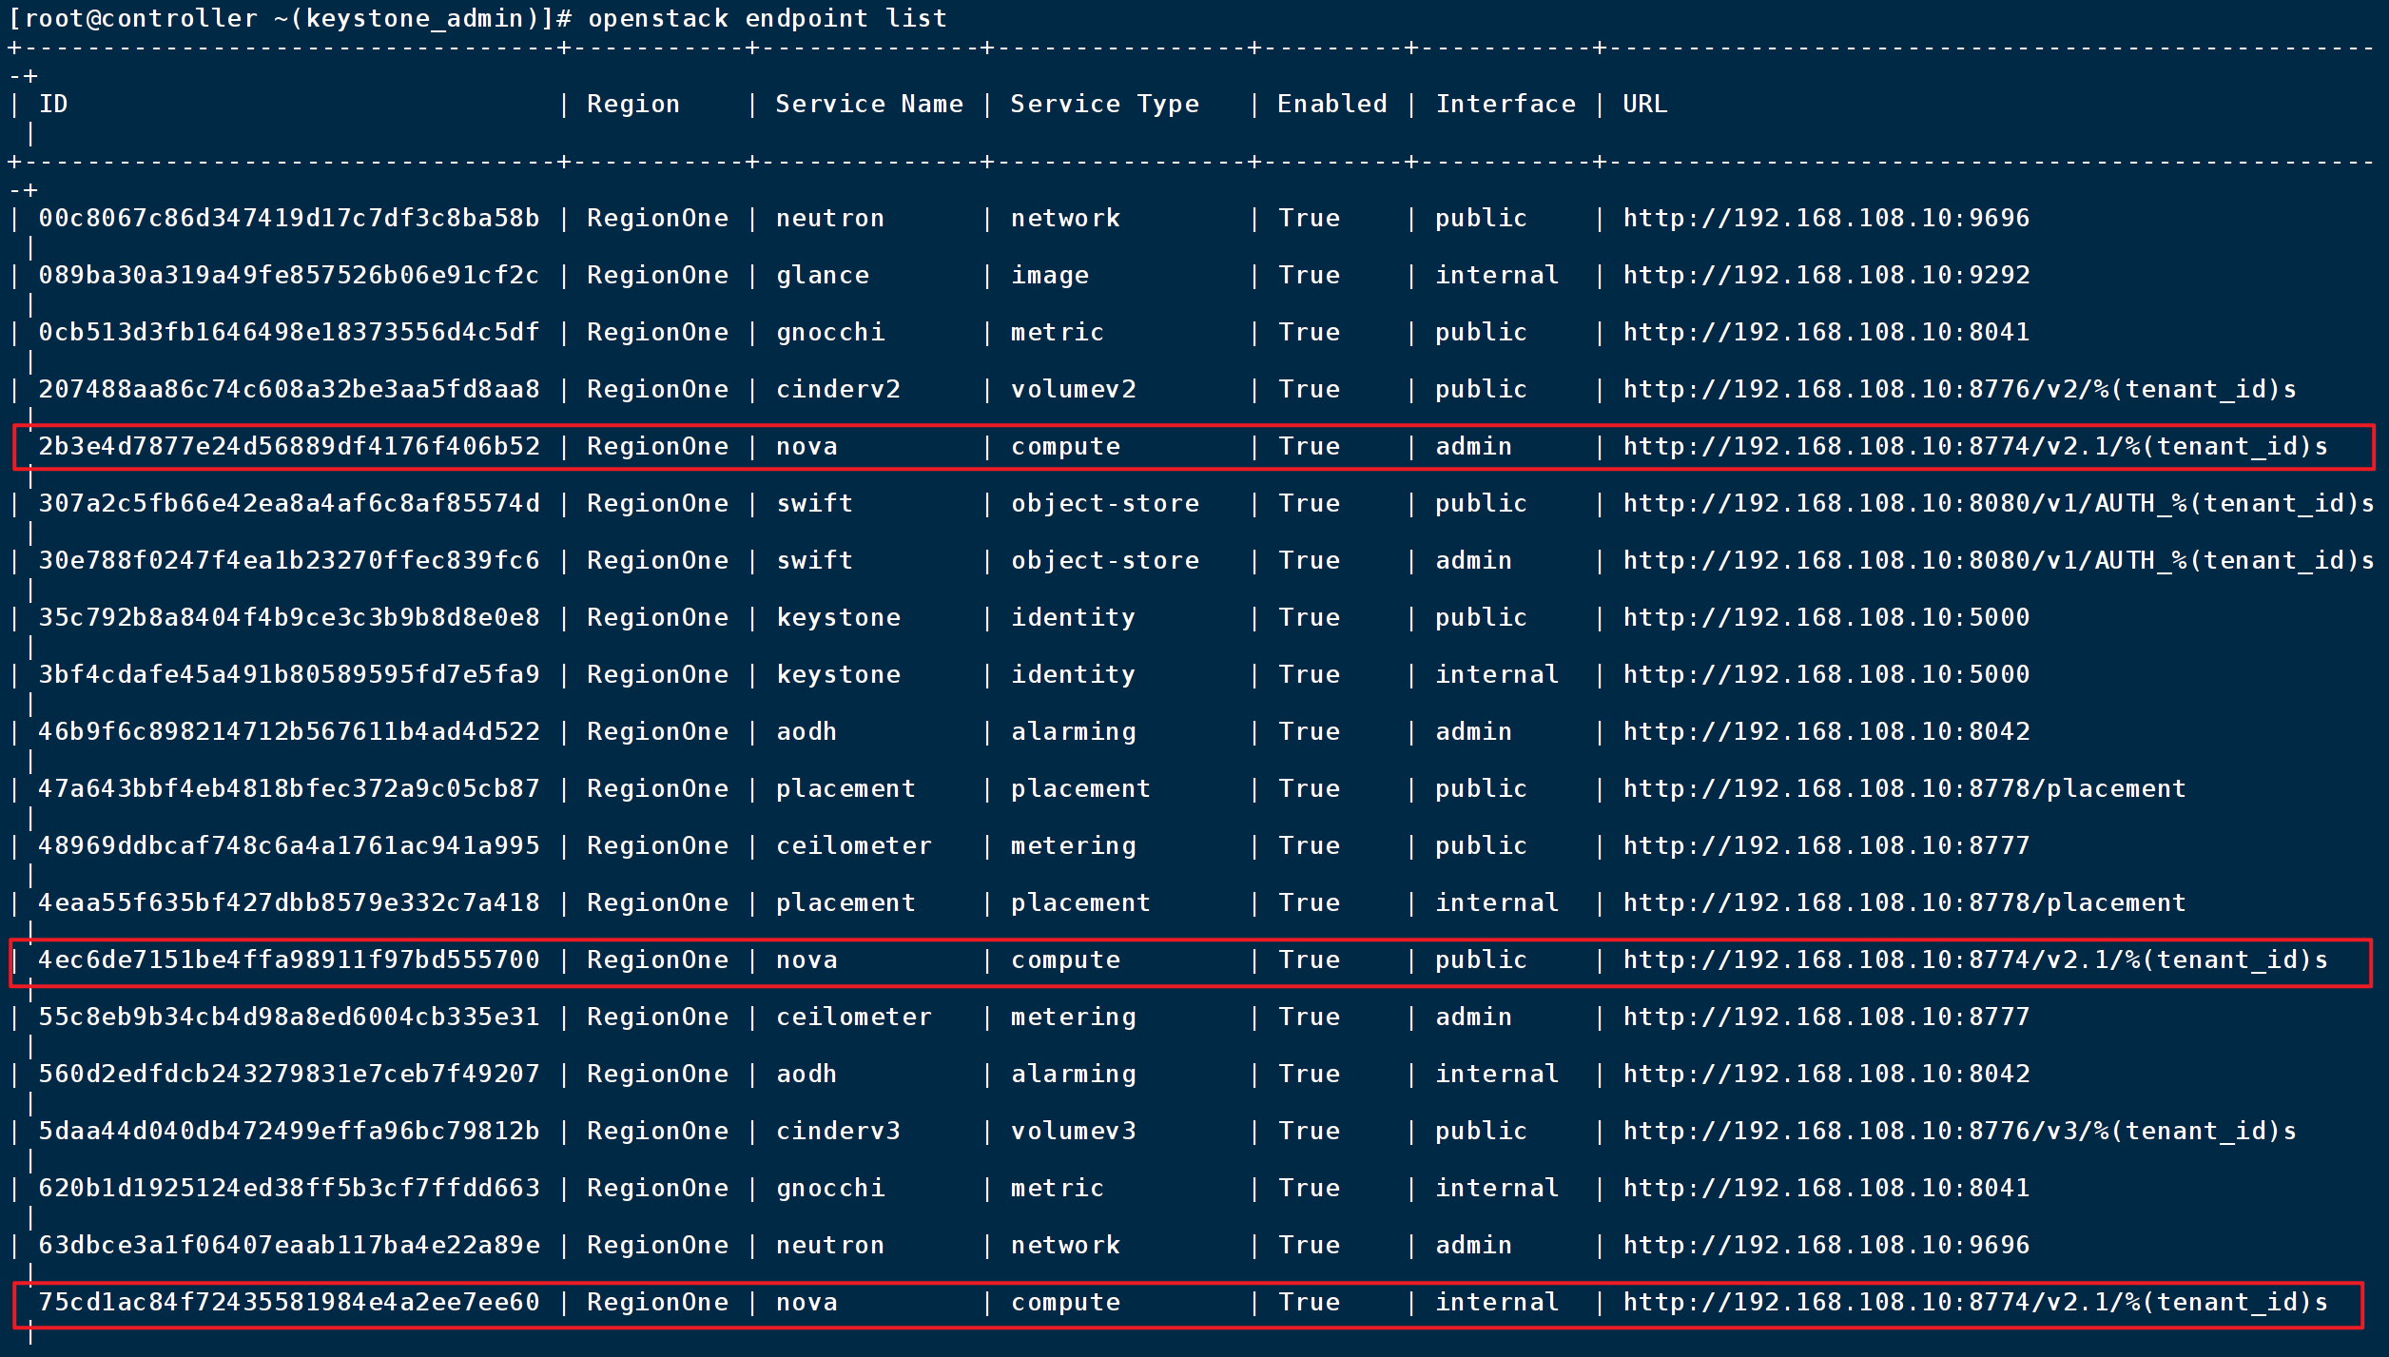The width and height of the screenshot is (2389, 1357).
Task: Click the cinderv3 service name text
Action: pos(837,1131)
